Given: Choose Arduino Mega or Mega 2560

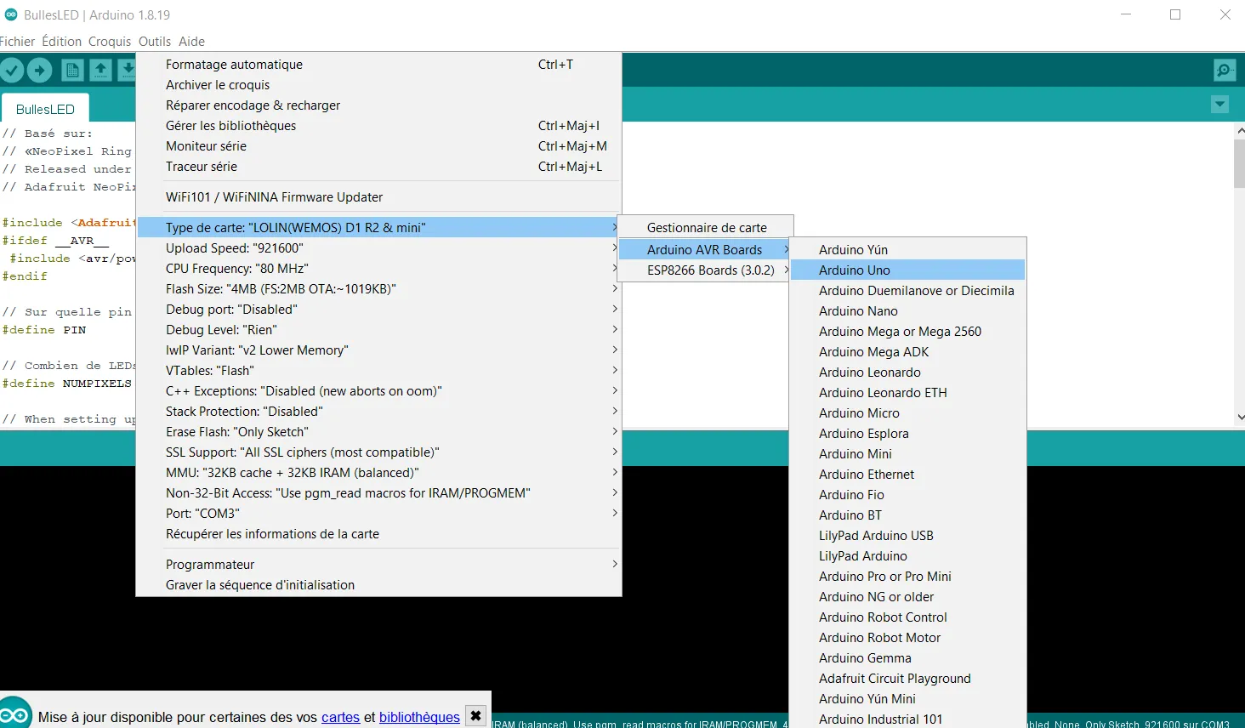Looking at the screenshot, I should (907, 332).
